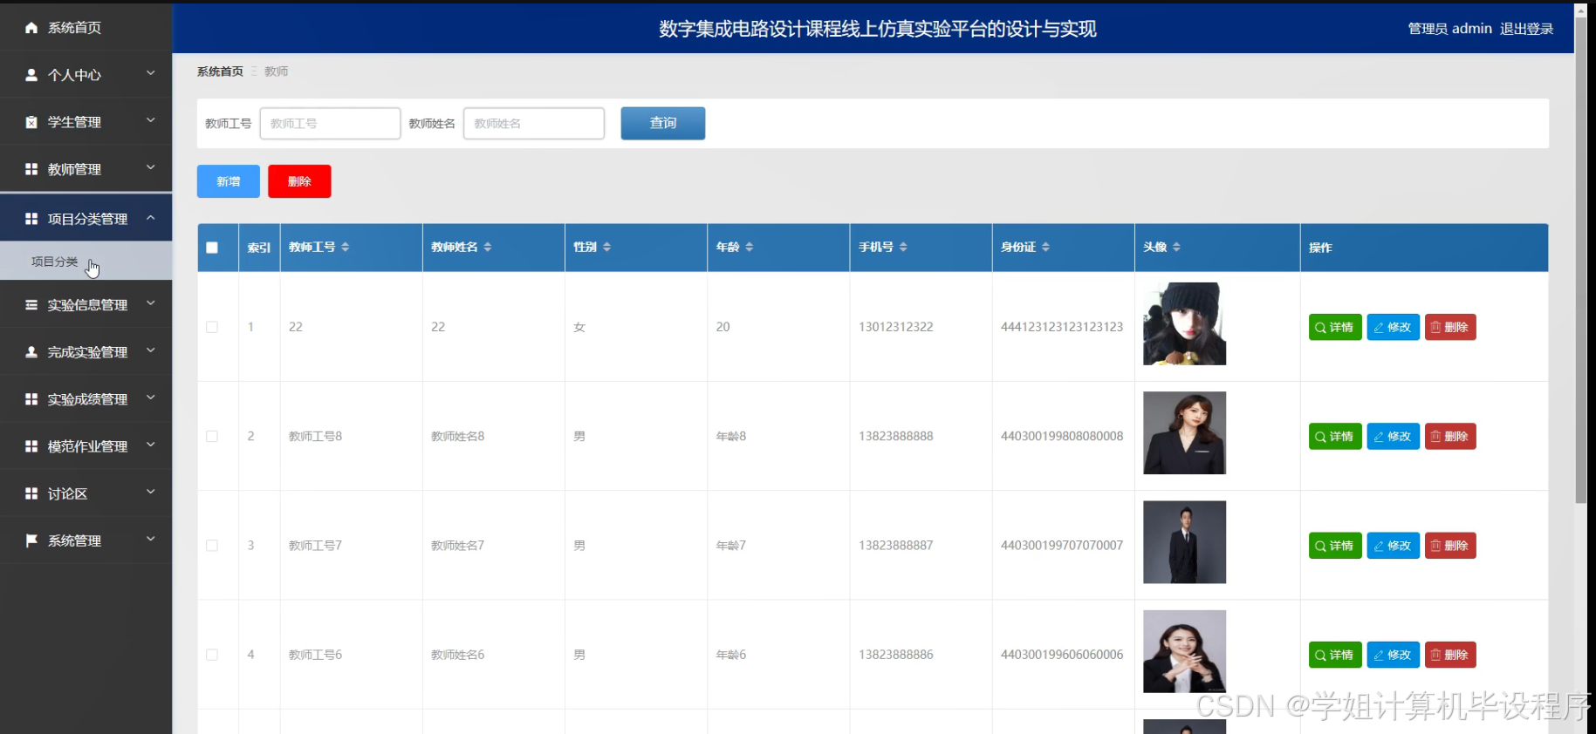Screen dimensions: 1596x734
Task: Click the list icon beside 实验信息管理
Action: pos(31,305)
